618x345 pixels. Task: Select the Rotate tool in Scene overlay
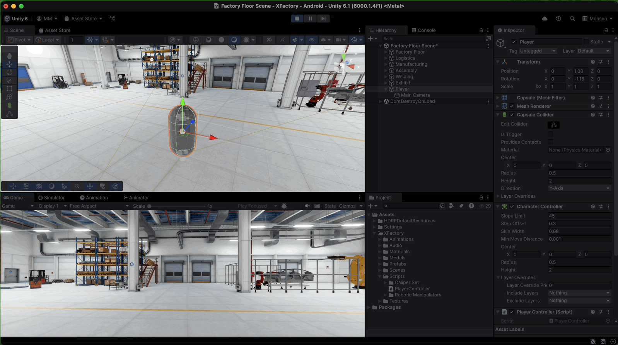[x=9, y=73]
